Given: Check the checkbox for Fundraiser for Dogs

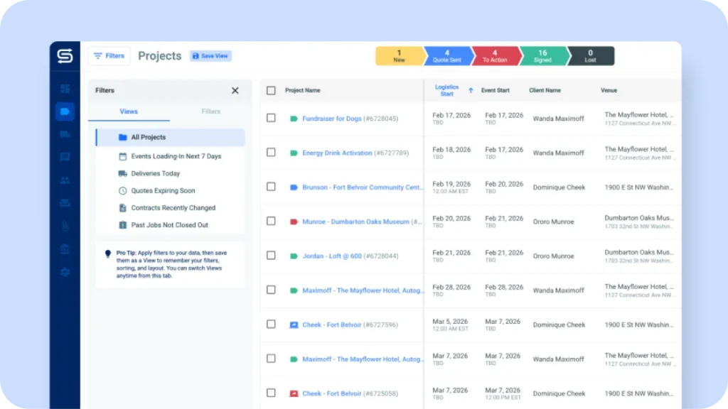Looking at the screenshot, I should pos(271,119).
